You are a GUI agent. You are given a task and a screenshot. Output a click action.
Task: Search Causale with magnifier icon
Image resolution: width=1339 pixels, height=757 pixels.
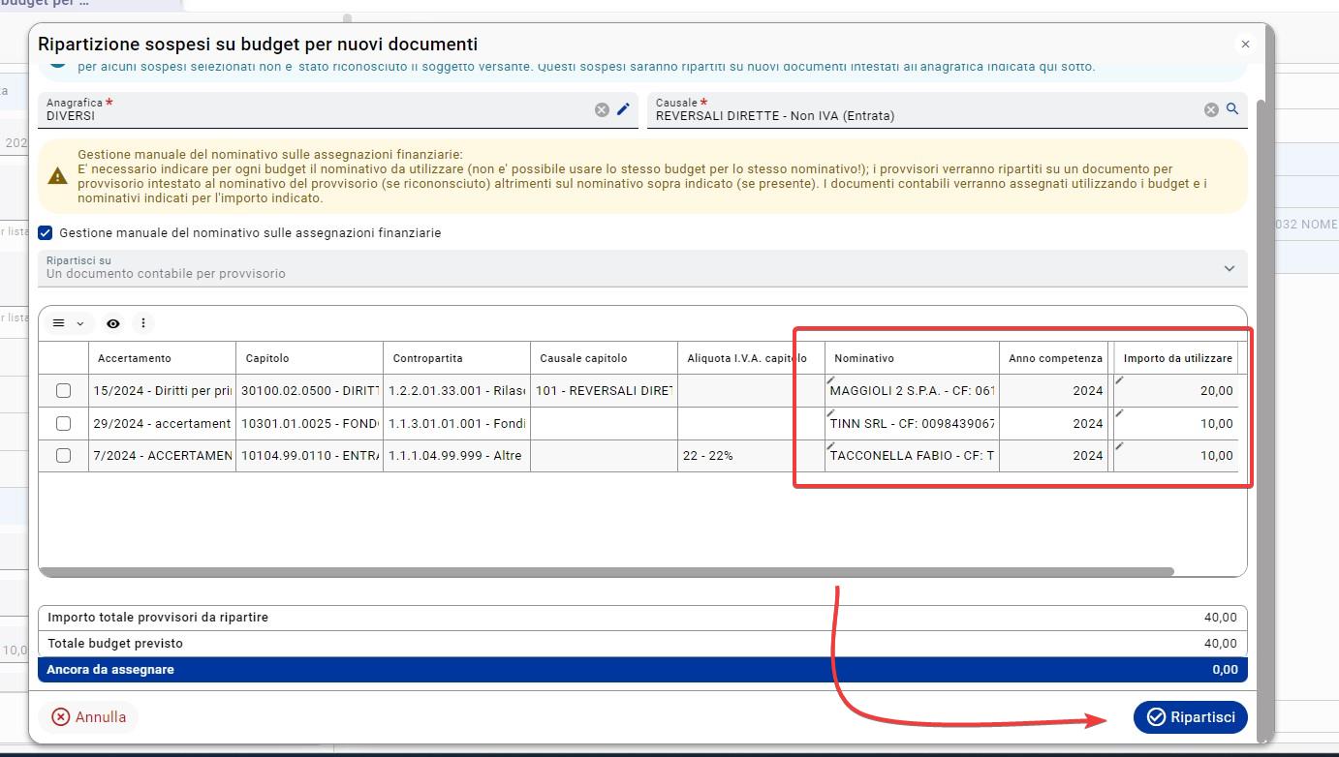tap(1232, 109)
